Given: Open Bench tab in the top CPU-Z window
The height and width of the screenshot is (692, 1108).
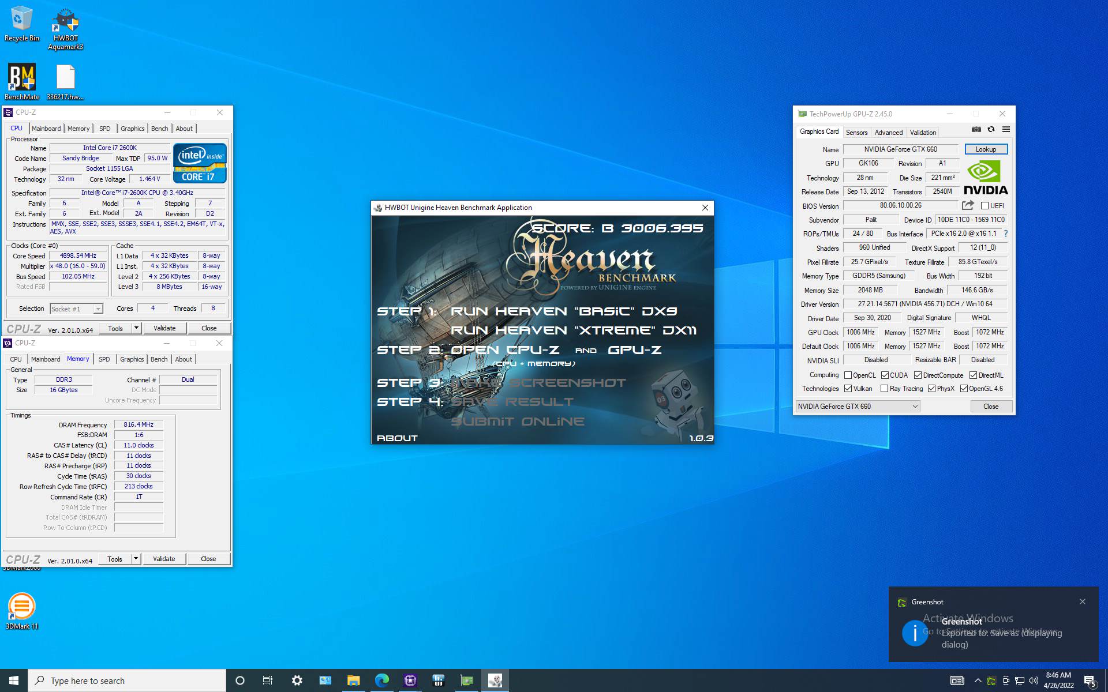Looking at the screenshot, I should tap(160, 129).
